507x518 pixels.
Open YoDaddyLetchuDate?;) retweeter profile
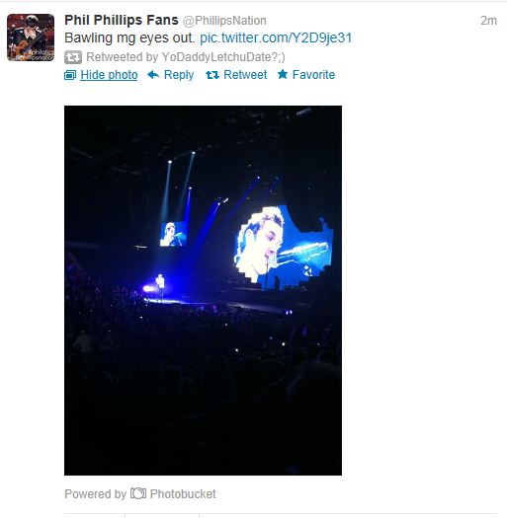pyautogui.click(x=223, y=57)
